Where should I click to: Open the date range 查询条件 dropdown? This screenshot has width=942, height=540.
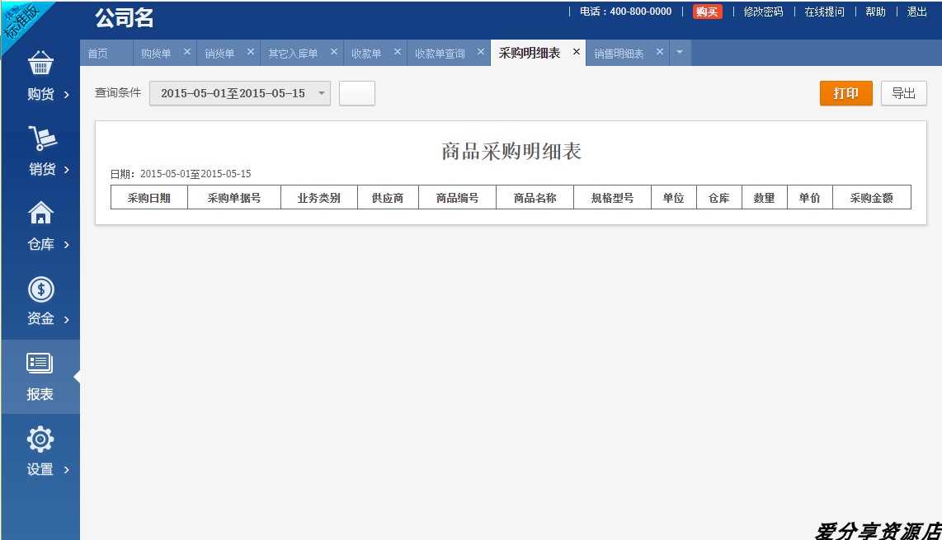point(240,93)
